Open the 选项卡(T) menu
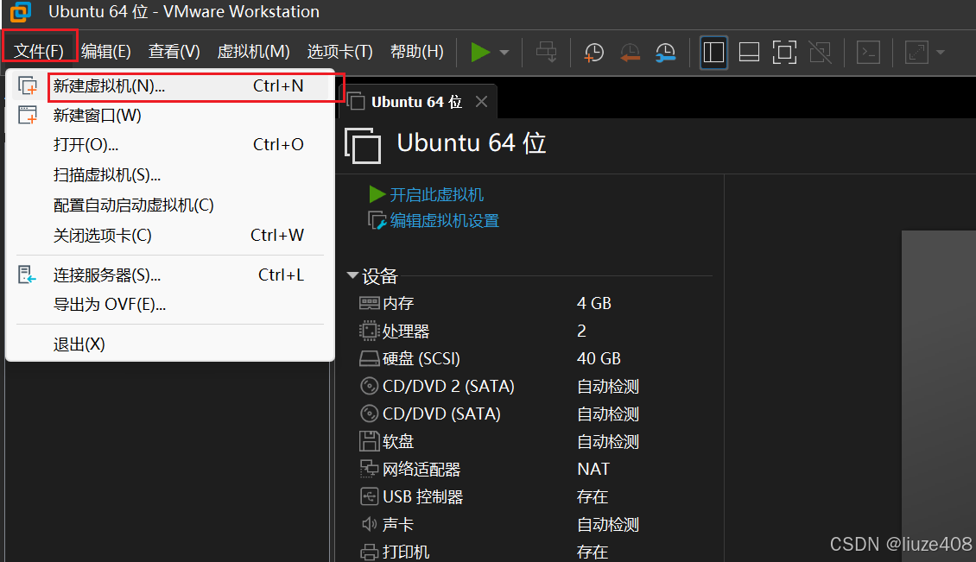976x562 pixels. point(339,51)
